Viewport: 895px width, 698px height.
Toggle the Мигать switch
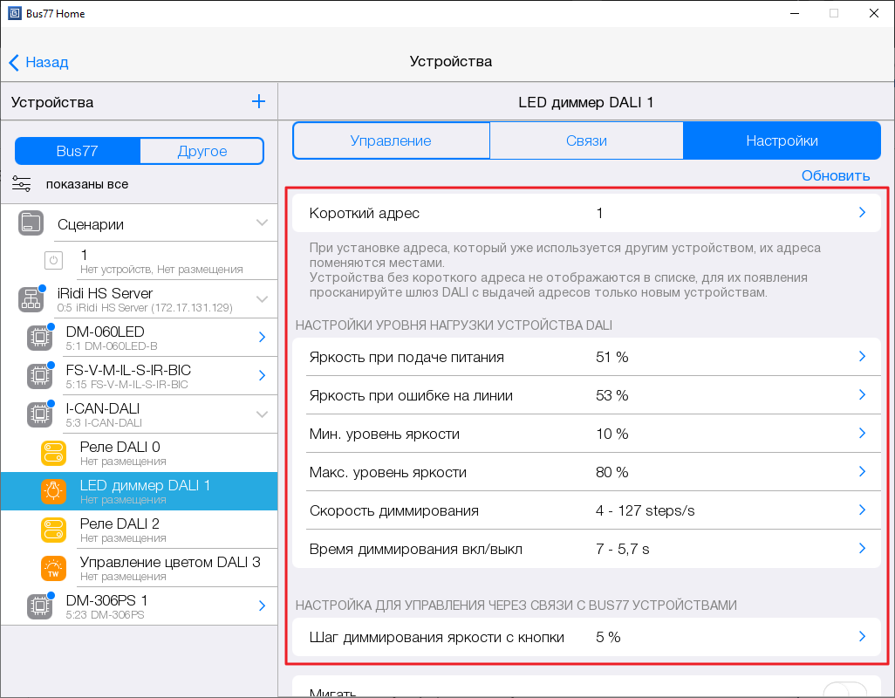click(844, 692)
